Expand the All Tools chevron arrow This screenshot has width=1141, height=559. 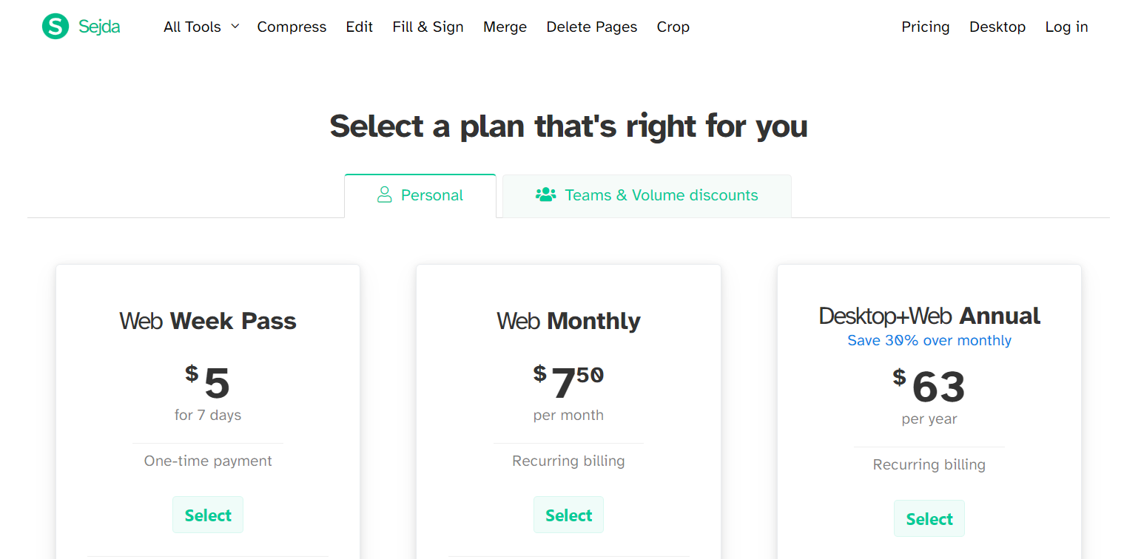pos(235,27)
